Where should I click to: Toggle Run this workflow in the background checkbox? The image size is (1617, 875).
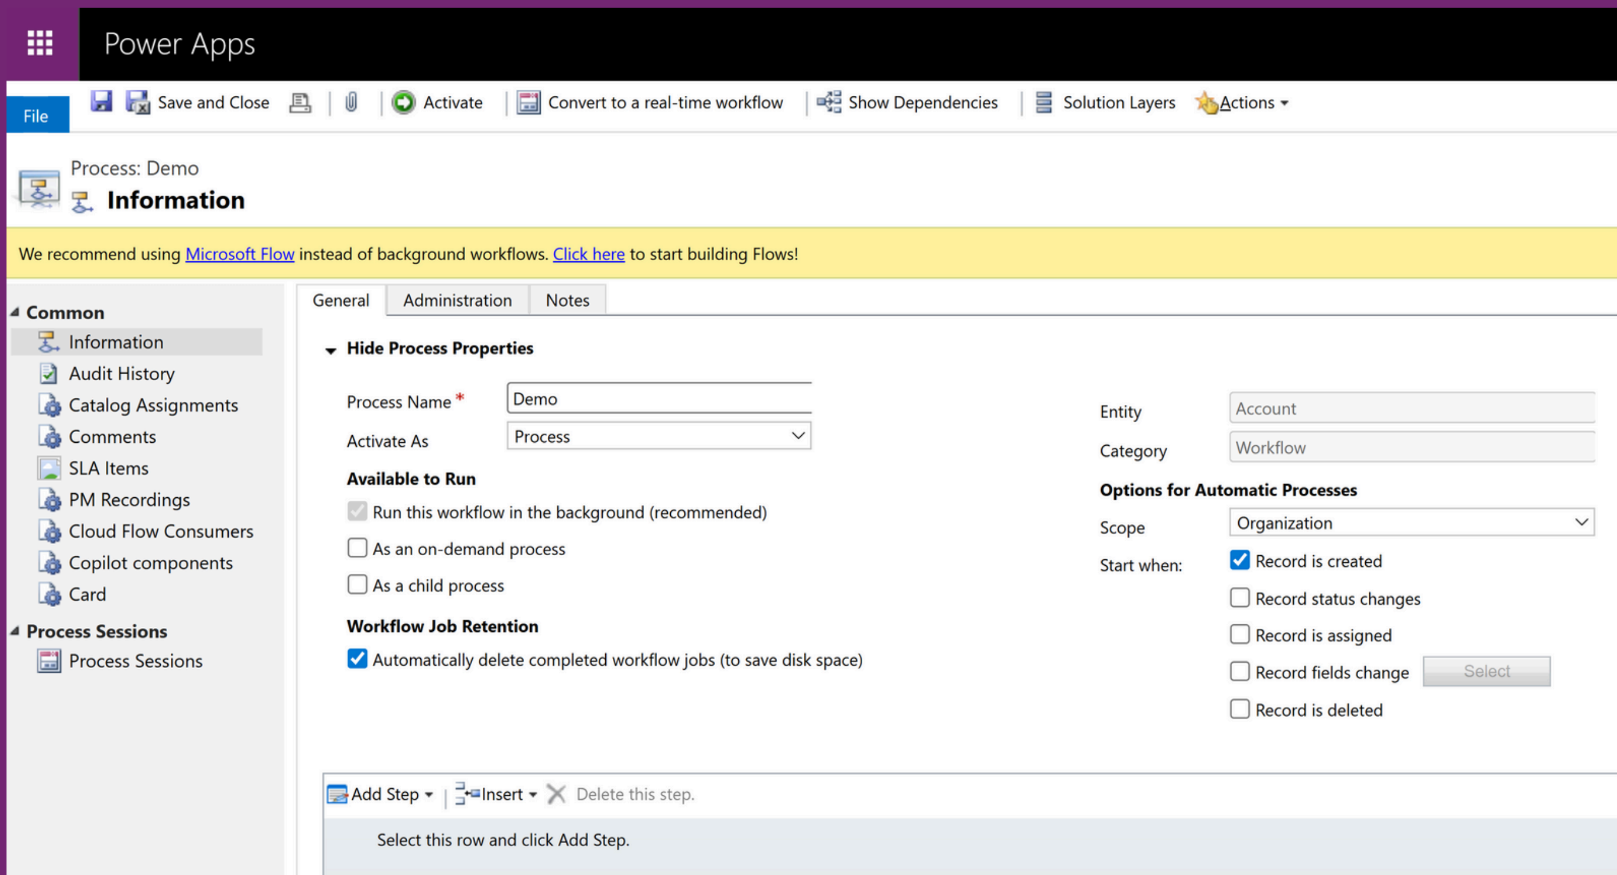point(357,511)
